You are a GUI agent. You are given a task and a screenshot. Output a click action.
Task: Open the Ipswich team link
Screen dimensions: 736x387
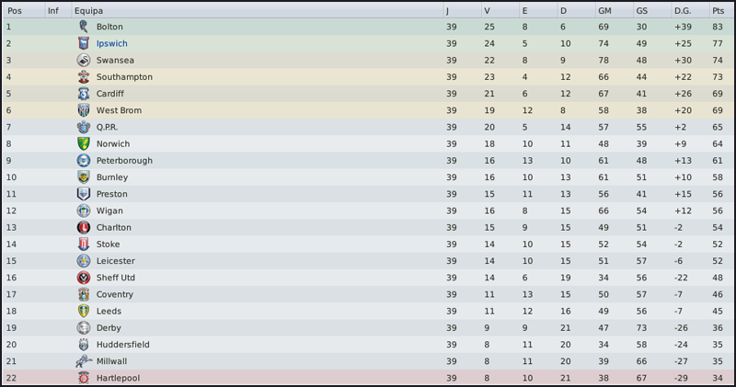click(x=111, y=44)
